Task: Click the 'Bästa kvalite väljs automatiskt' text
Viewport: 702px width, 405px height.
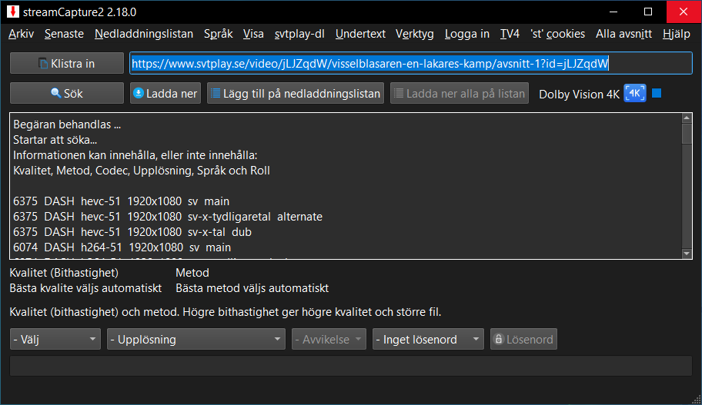Action: click(85, 288)
